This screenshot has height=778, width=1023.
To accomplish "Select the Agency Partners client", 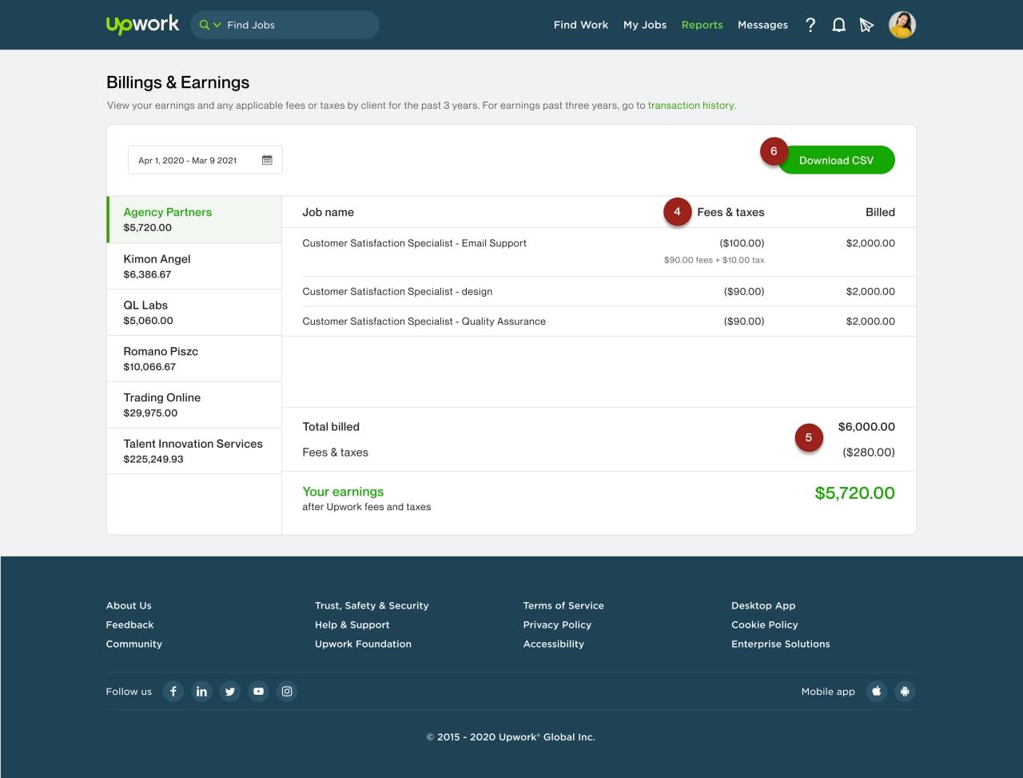I will [194, 220].
